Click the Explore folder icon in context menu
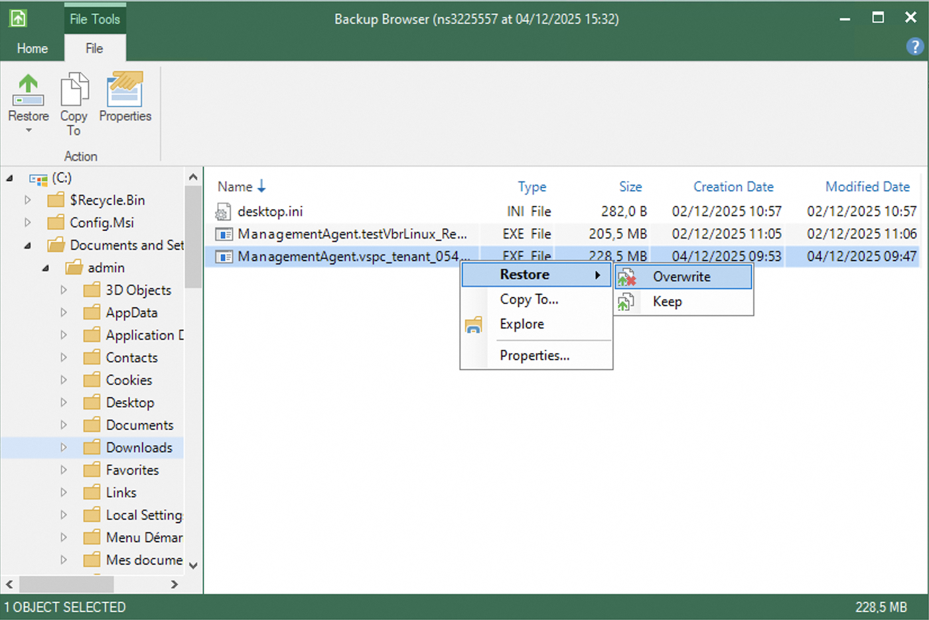Screen dimensions: 929x620 click(474, 324)
